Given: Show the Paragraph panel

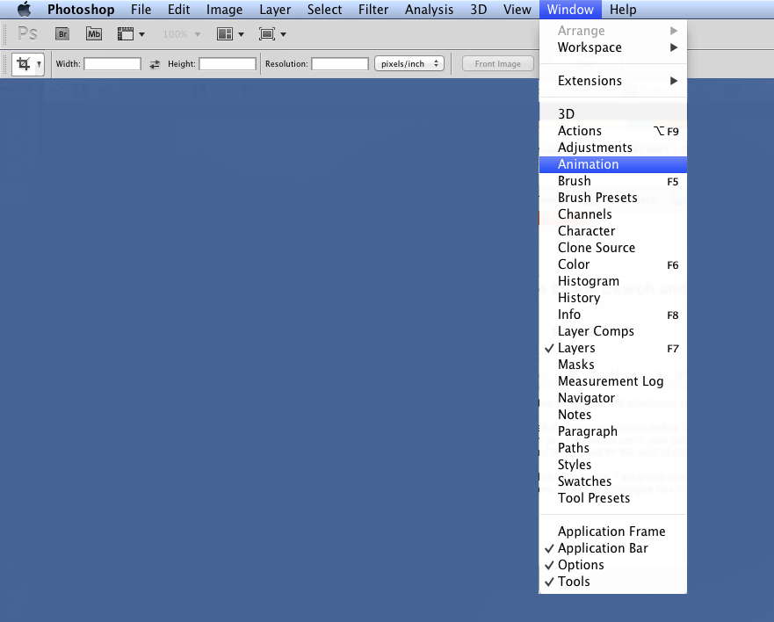Looking at the screenshot, I should tap(613, 431).
